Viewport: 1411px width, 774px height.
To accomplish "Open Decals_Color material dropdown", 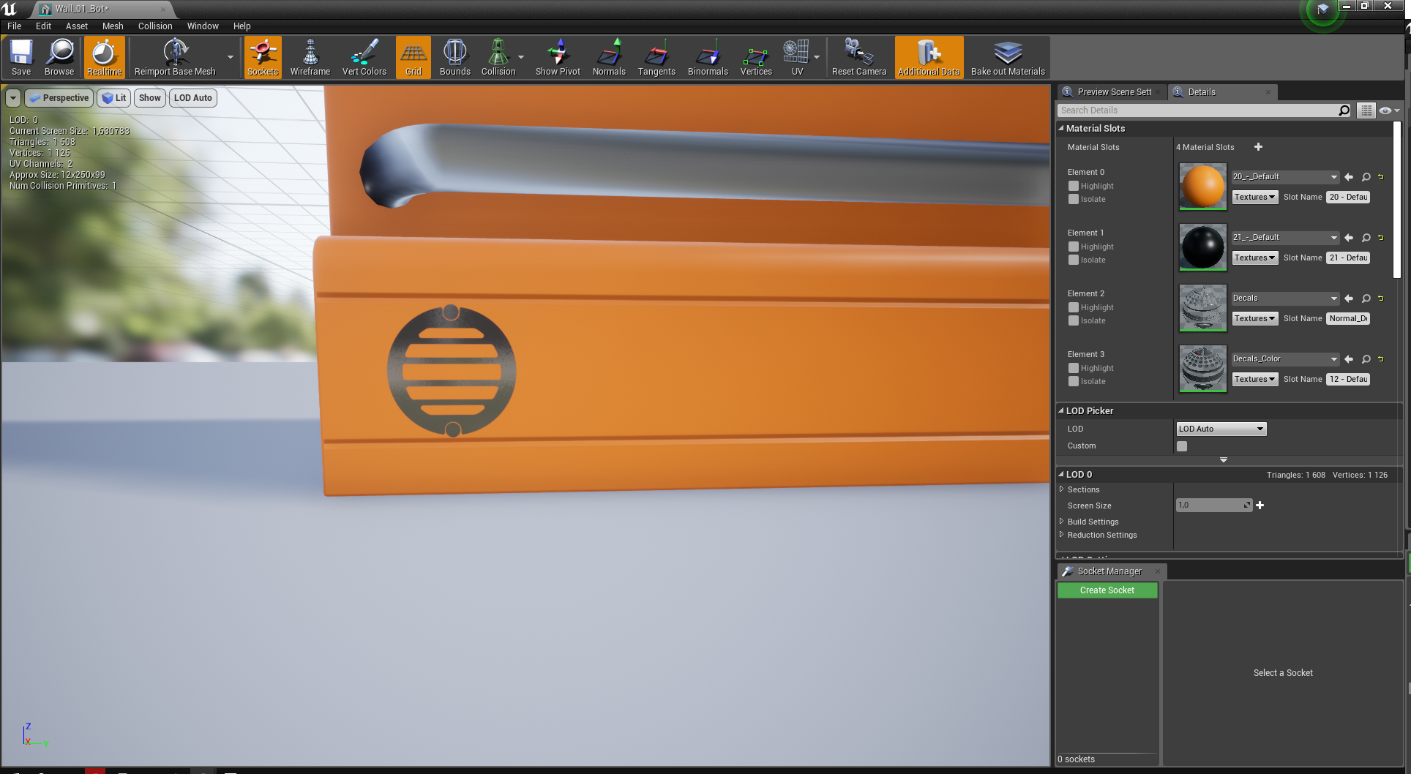I will (1285, 359).
